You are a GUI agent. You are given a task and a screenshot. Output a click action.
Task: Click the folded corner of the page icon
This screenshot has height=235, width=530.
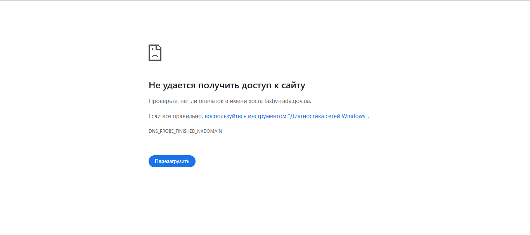[159, 47]
